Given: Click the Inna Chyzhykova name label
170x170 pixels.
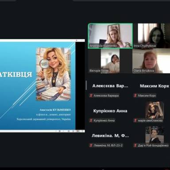Looking at the screenshot, I should [145, 46].
